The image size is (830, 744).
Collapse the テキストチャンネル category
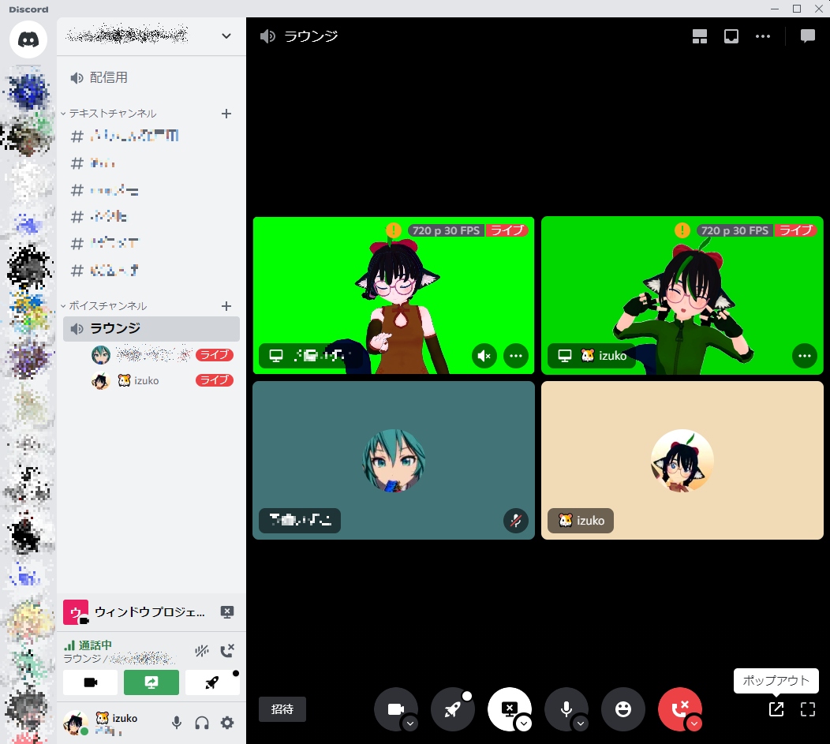[x=109, y=114]
